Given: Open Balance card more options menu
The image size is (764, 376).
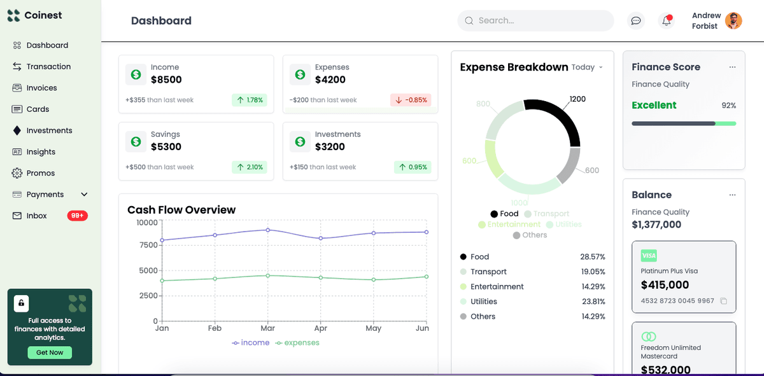Looking at the screenshot, I should pyautogui.click(x=732, y=195).
